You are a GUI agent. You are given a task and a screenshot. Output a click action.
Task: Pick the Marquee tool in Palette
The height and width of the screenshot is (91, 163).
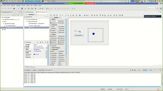pos(61,21)
